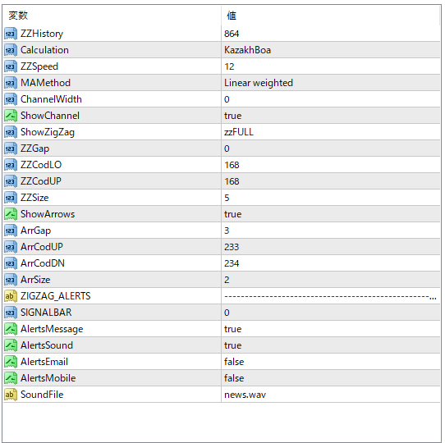This screenshot has width=445, height=443.
Task: Select the ArrCodDN variable name
Action: click(x=43, y=263)
